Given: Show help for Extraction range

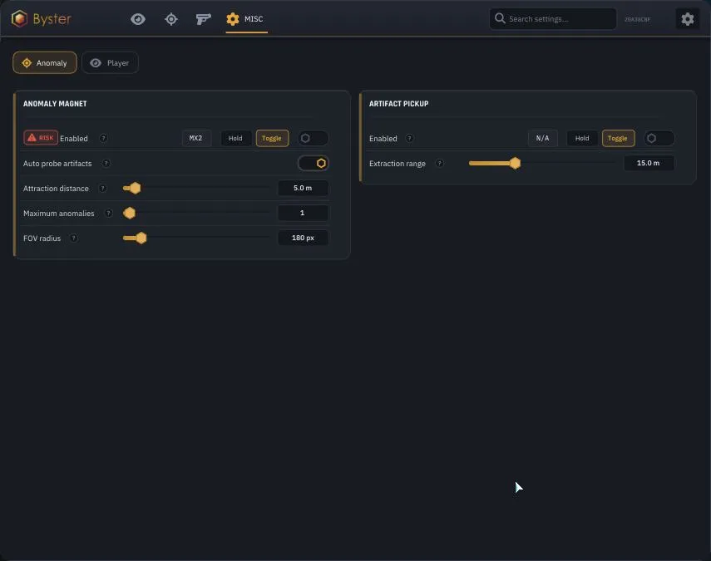Looking at the screenshot, I should click(x=439, y=163).
